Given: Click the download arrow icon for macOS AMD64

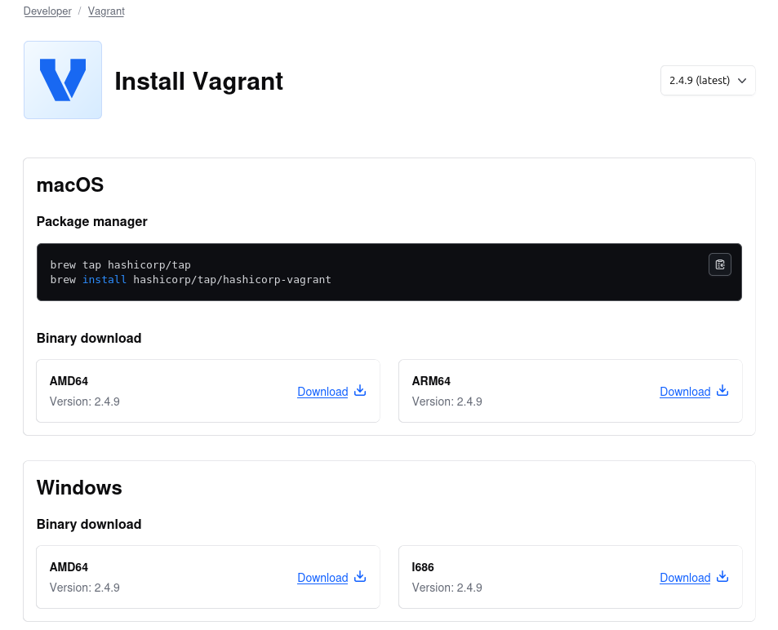Looking at the screenshot, I should [360, 391].
